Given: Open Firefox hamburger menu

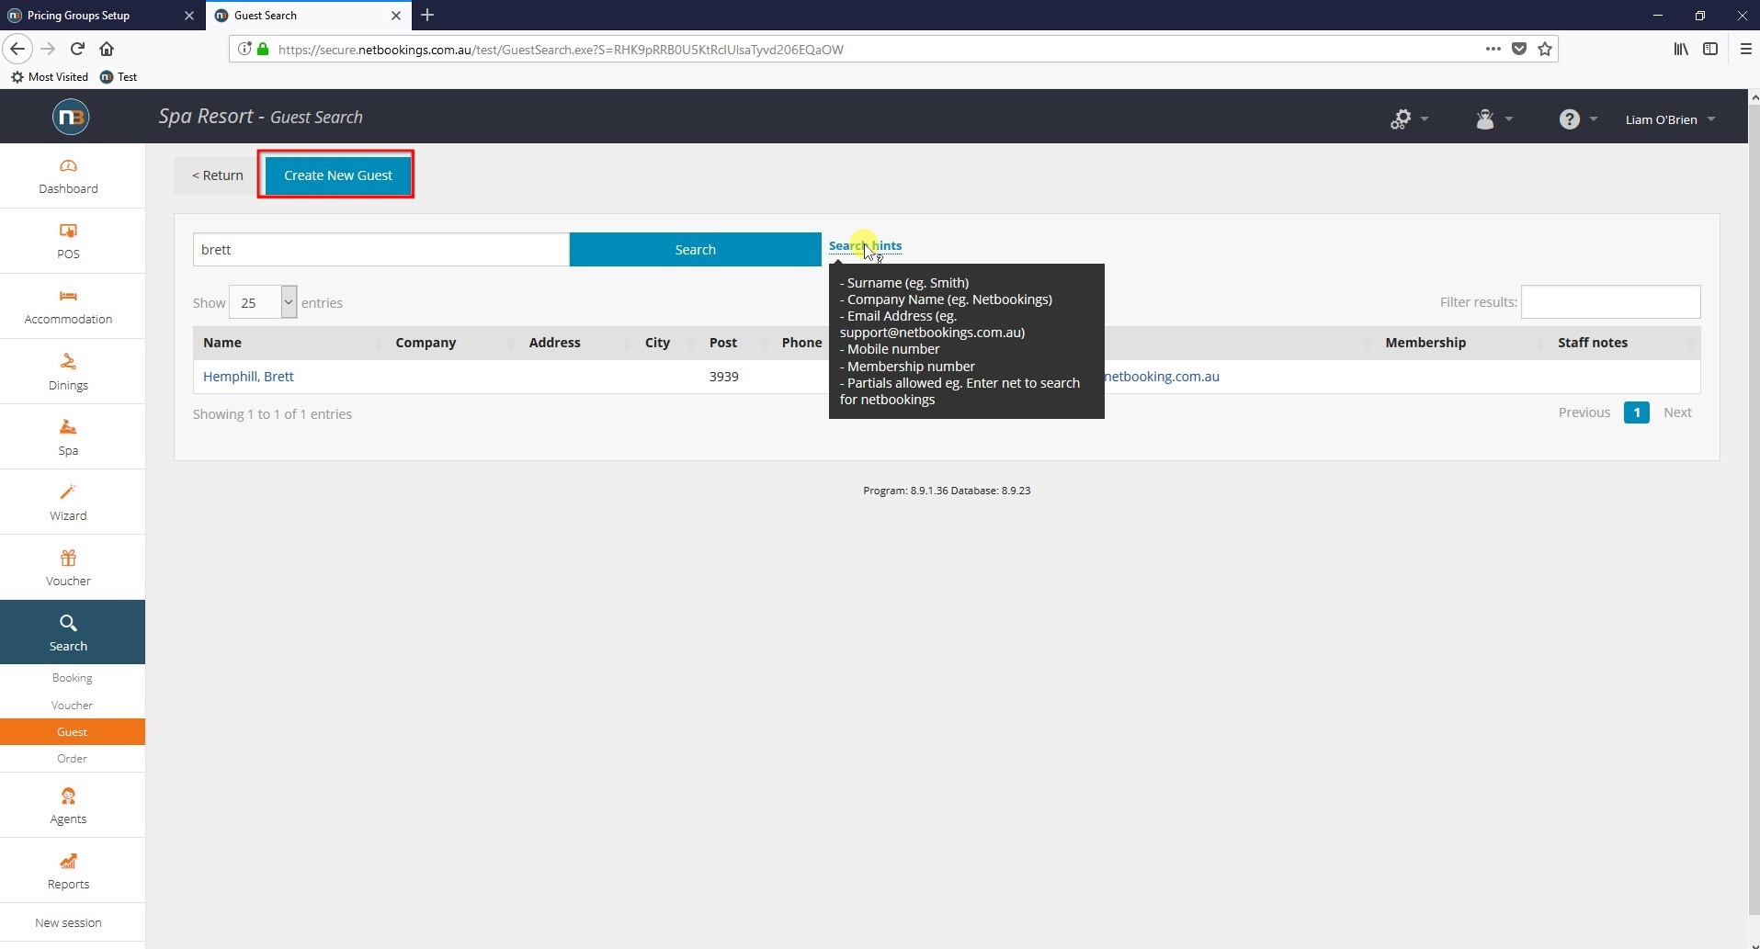Looking at the screenshot, I should [x=1745, y=49].
